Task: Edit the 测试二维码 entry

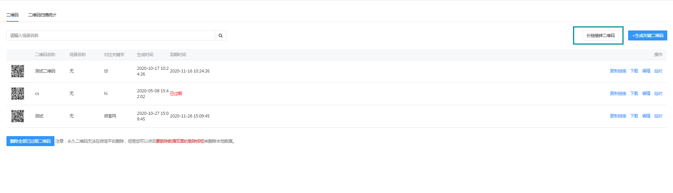Action: (x=646, y=71)
